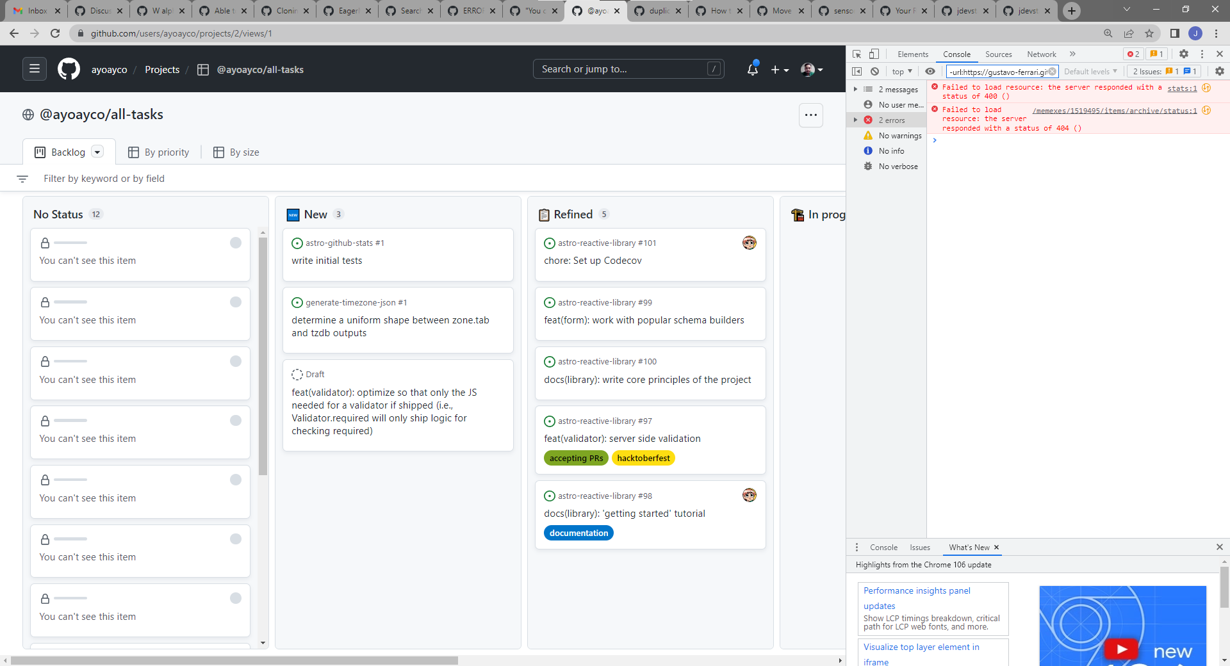Viewport: 1230px width, 666px height.
Task: Open the JavaScript context top dropdown
Action: pos(902,71)
